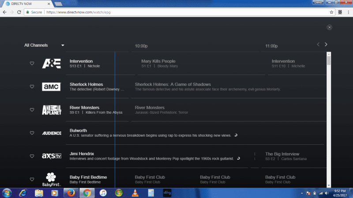353x198 pixels.
Task: Open the Animal Planet channel logo
Action: click(x=52, y=110)
